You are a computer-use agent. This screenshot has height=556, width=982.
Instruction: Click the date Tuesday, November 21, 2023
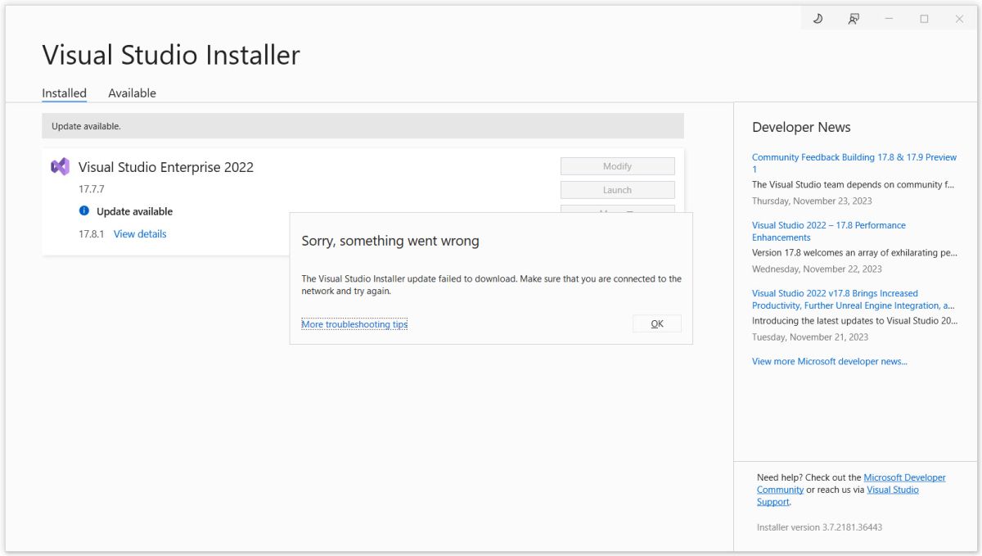click(x=810, y=337)
